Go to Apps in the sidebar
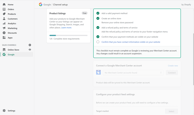The height and width of the screenshot is (115, 194). [10, 38]
